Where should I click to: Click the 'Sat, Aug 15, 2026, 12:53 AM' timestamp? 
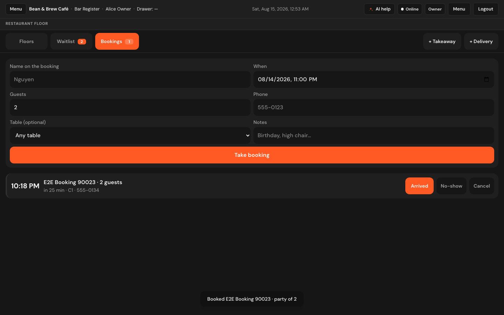[280, 9]
